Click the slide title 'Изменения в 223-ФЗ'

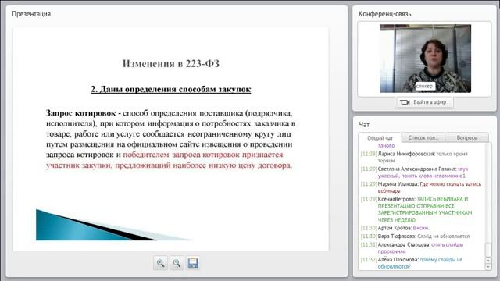[x=171, y=64]
